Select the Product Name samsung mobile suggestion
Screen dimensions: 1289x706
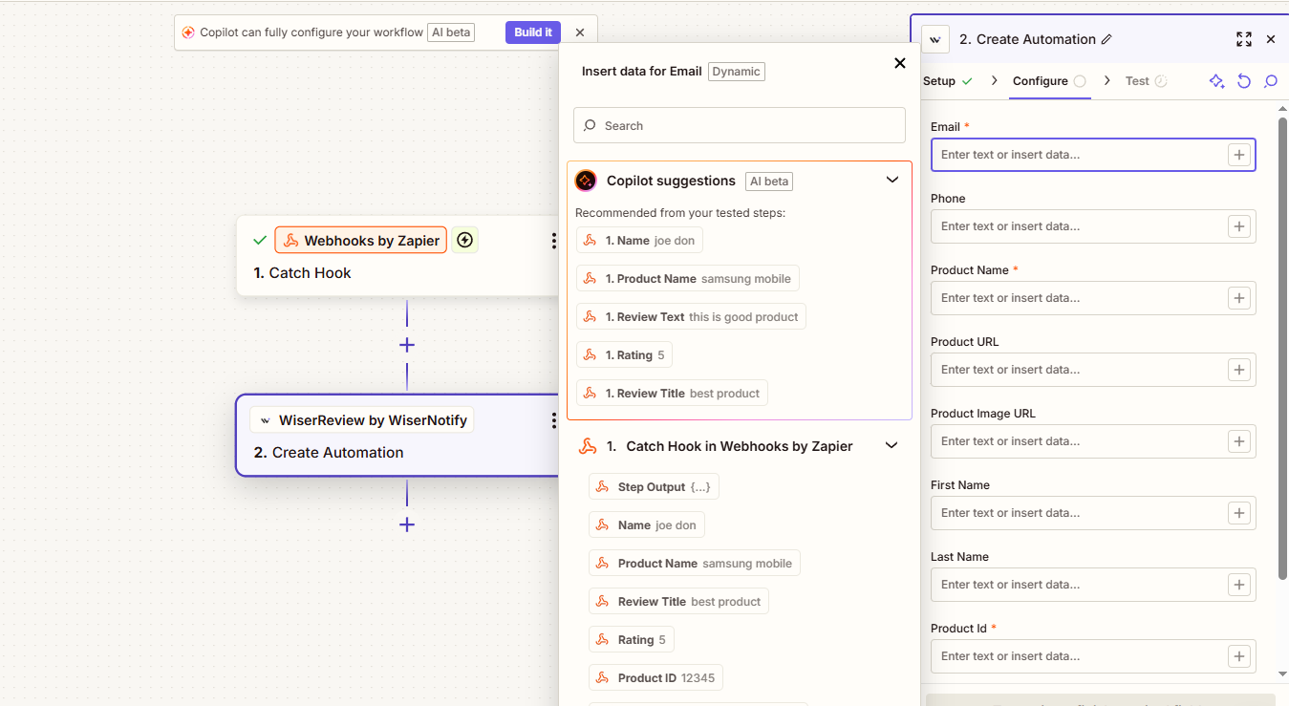[x=688, y=279]
